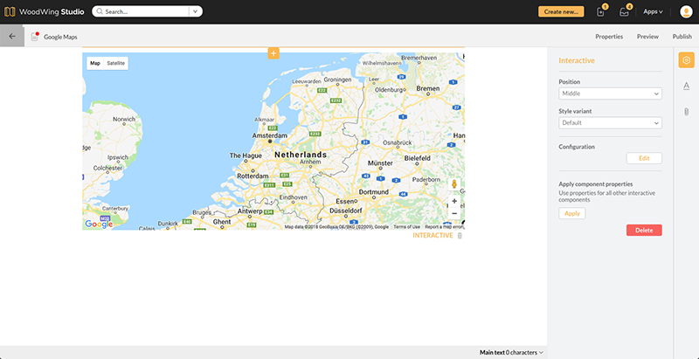
Task: Open the text formatting A icon panel
Action: [x=687, y=86]
